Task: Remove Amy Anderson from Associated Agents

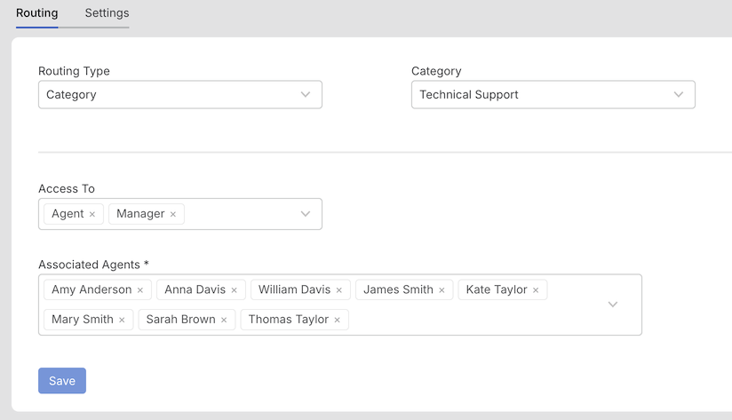Action: click(140, 290)
